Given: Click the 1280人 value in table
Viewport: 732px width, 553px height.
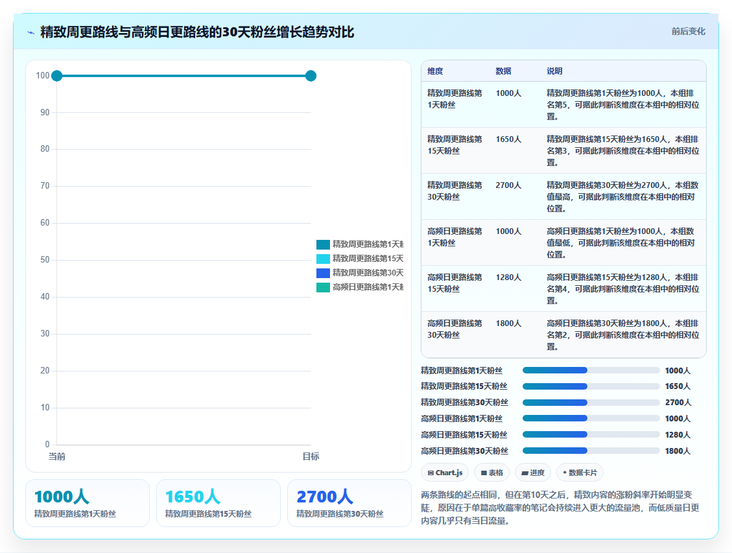Looking at the screenshot, I should 508,277.
